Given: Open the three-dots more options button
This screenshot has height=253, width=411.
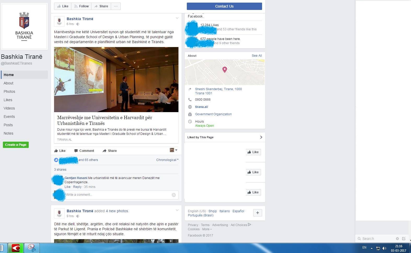Looking at the screenshot, I should pos(115,6).
